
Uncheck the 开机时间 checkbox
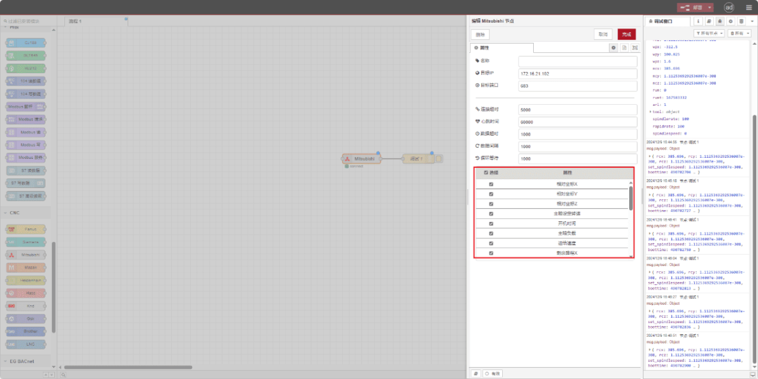491,223
